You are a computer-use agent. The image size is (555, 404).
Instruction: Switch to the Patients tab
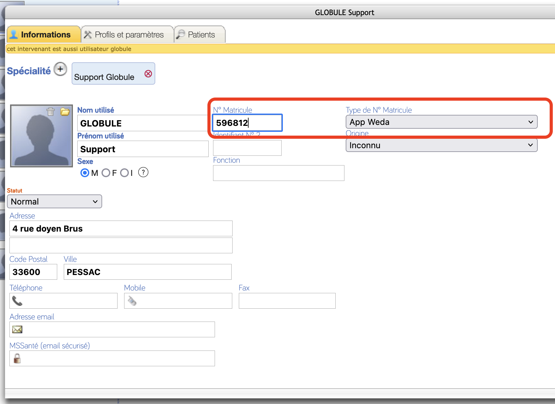click(x=200, y=34)
